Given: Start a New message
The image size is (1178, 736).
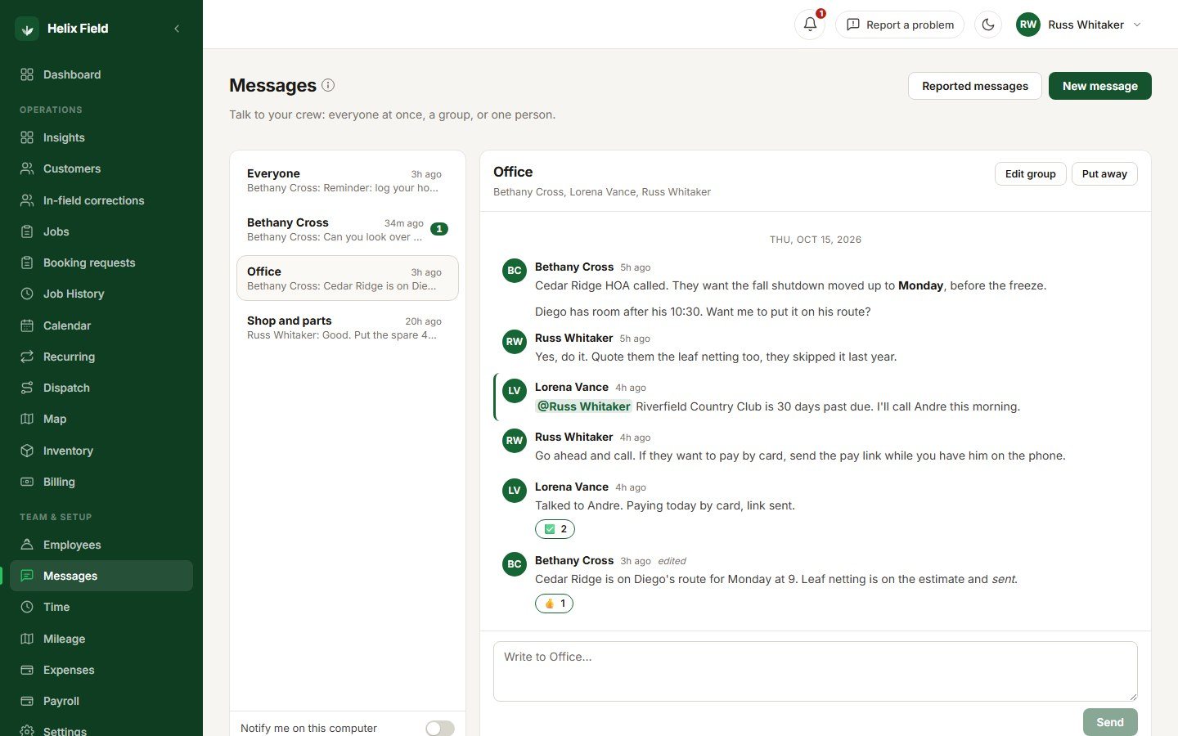Looking at the screenshot, I should click(1100, 86).
